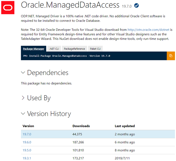
Task: Switch to the .NET CLI tab
Action: (54, 49)
